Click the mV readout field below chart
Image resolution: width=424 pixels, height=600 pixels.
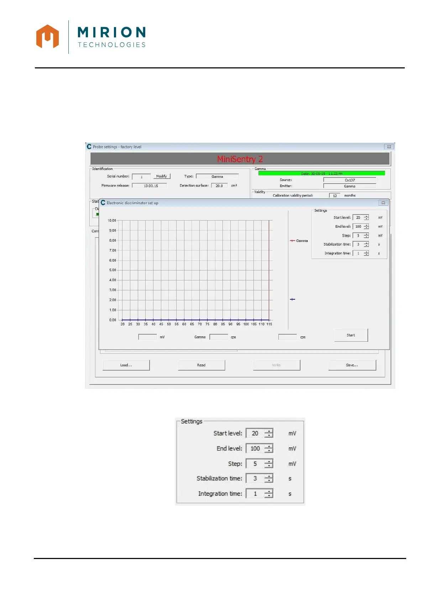click(x=148, y=337)
